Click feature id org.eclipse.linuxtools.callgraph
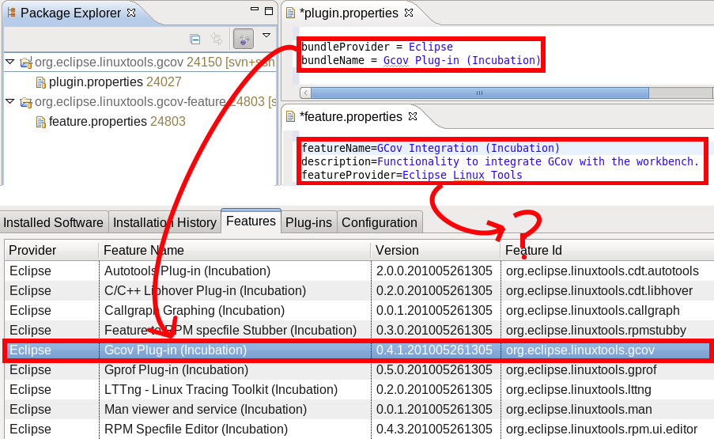 (592, 311)
